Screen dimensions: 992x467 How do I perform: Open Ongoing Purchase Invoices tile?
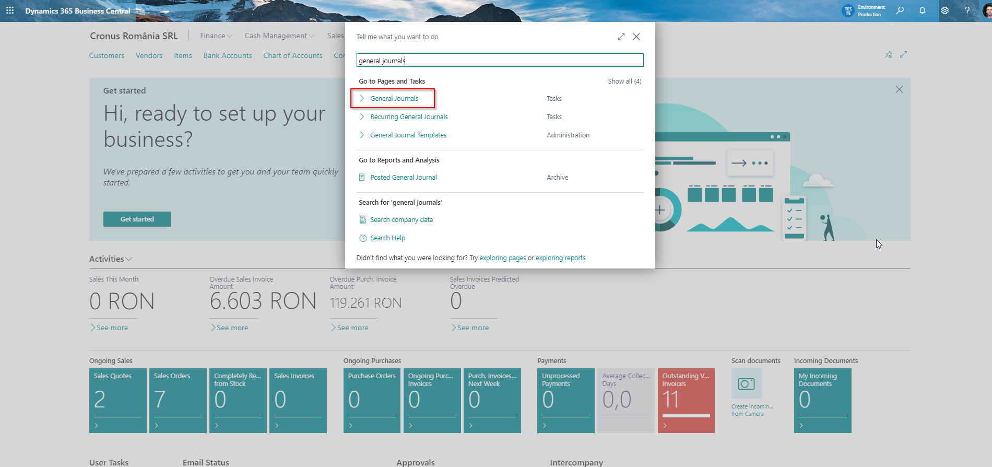[432, 401]
